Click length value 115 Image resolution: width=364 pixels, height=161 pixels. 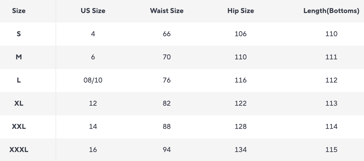coord(331,150)
